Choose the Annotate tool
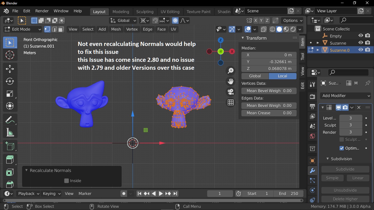Viewport: 374px width, 210px height. pos(10,120)
